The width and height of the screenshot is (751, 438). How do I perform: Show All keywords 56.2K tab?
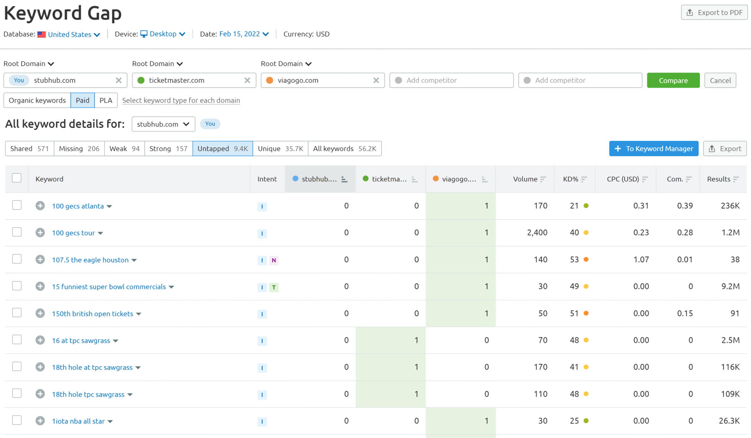point(345,149)
